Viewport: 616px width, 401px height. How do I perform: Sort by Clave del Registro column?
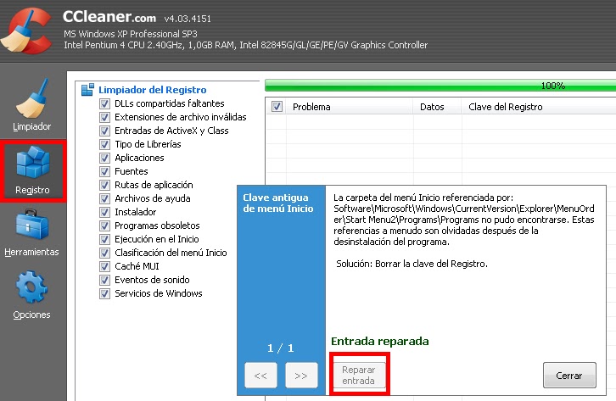click(x=539, y=107)
